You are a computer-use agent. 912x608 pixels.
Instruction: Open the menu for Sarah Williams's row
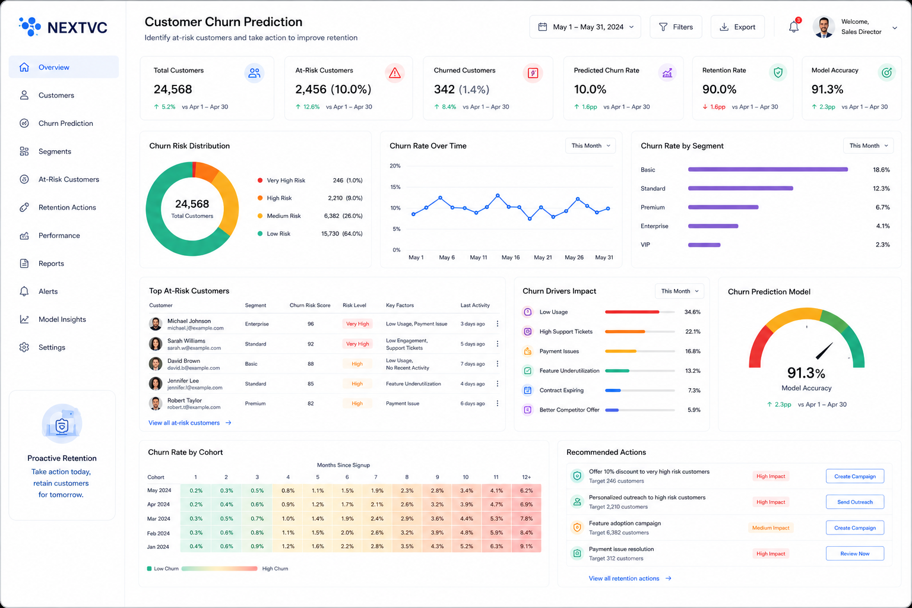498,344
